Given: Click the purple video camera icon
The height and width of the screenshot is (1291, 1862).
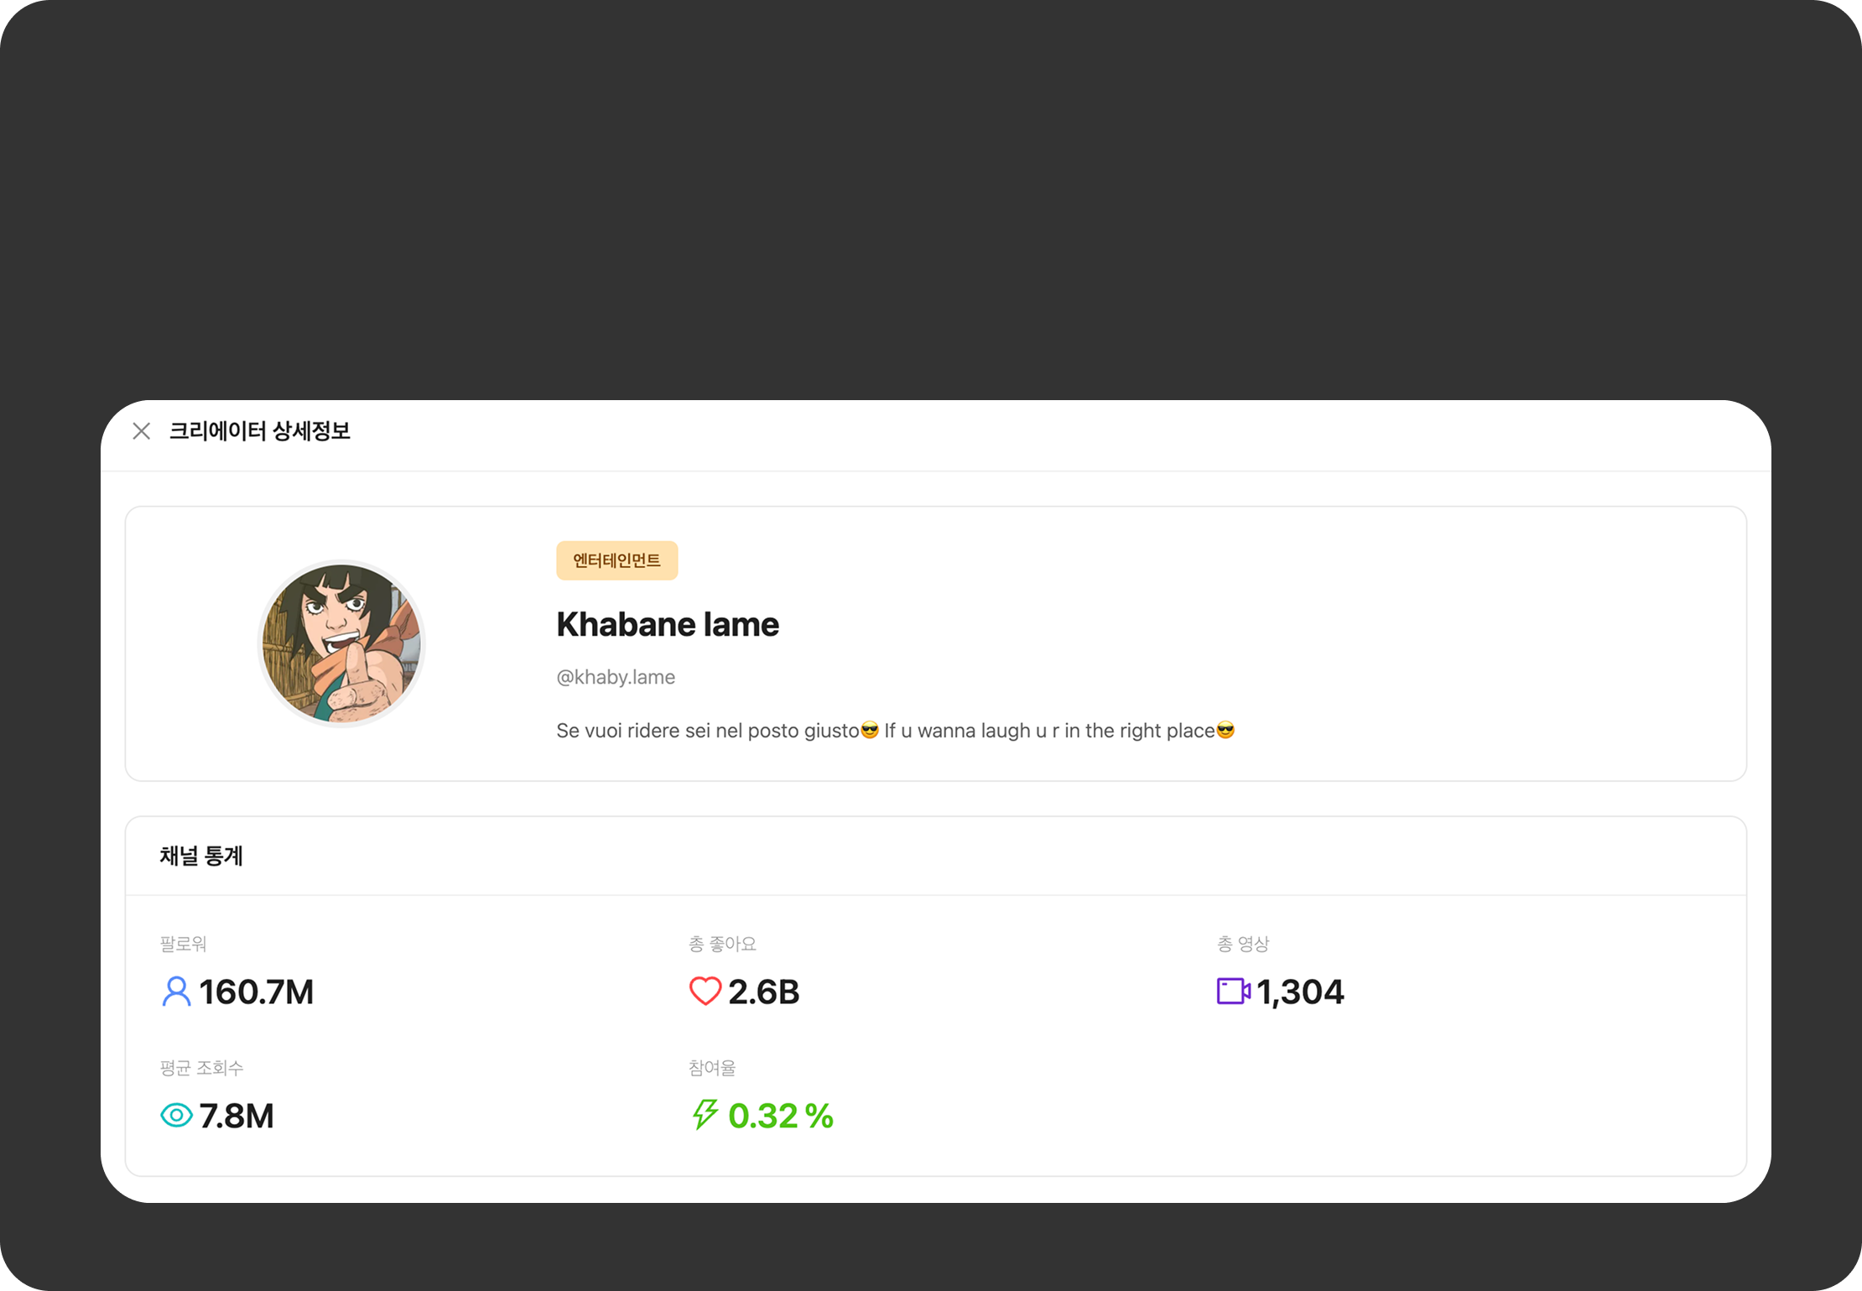Looking at the screenshot, I should click(1233, 992).
